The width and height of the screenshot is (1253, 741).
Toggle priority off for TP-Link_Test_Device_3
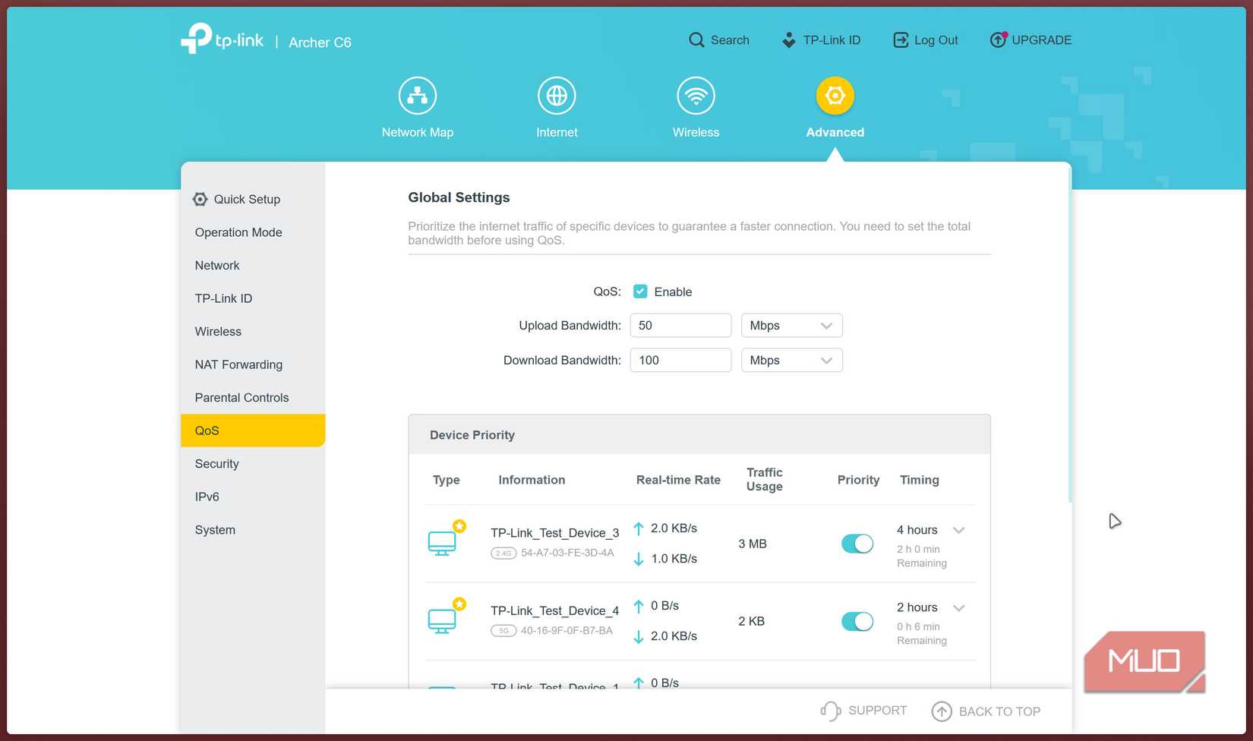tap(857, 544)
